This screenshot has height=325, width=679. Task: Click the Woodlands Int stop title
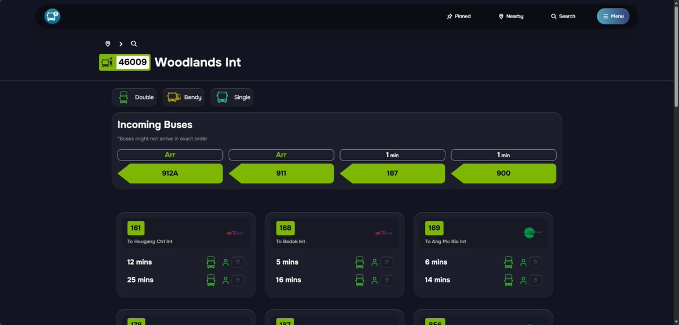coord(198,62)
